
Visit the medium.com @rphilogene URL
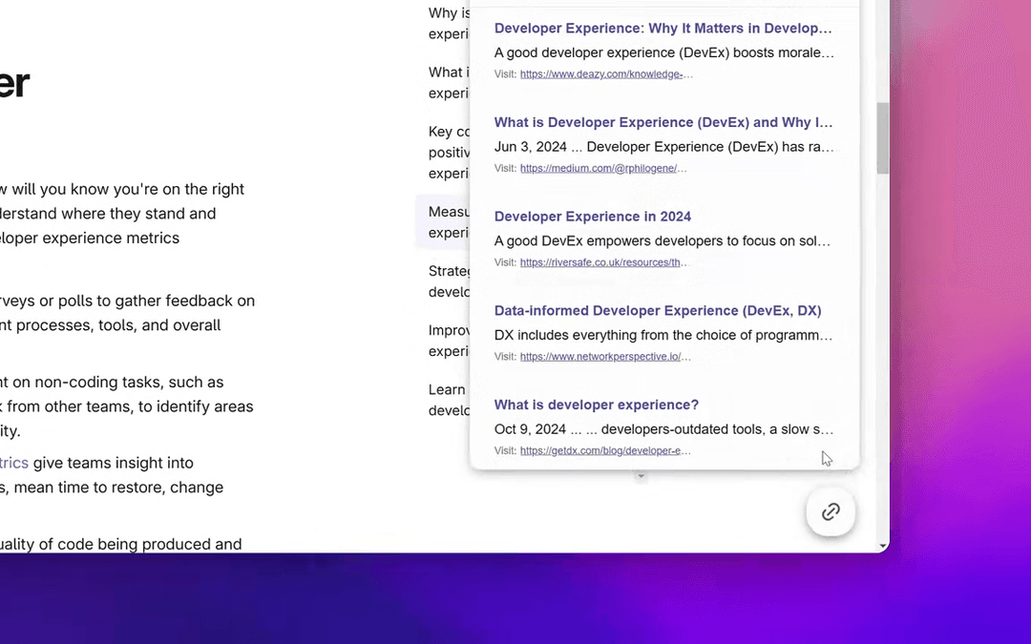[x=602, y=169]
